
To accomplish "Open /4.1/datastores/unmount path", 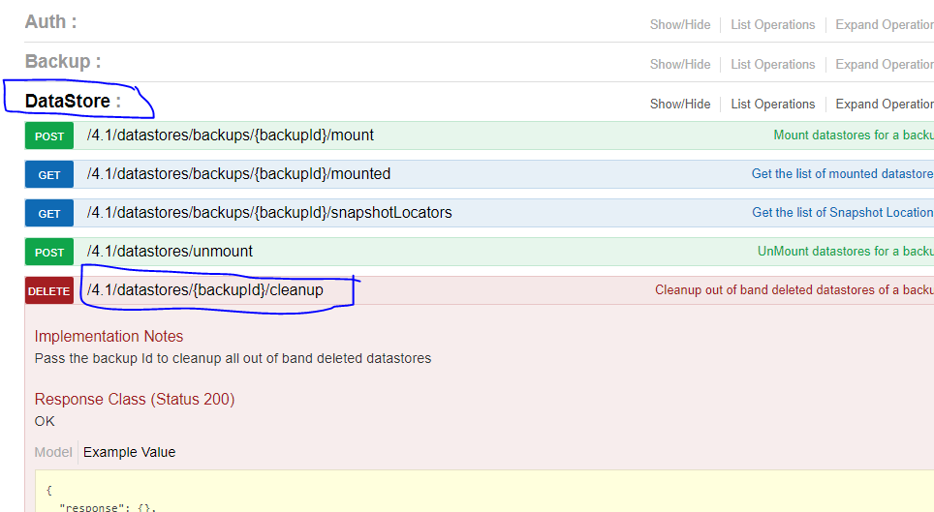I will [170, 252].
